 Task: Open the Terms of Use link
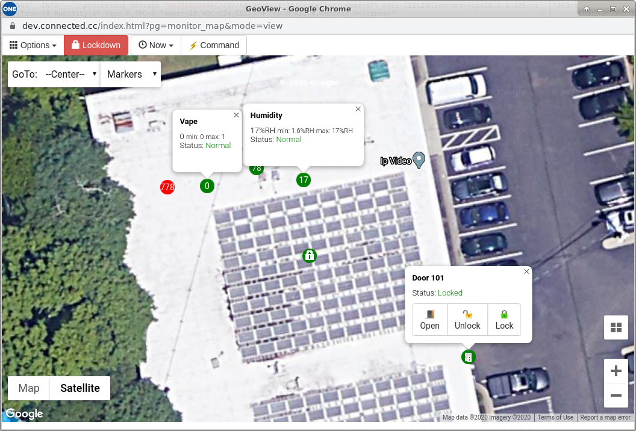tap(555, 417)
